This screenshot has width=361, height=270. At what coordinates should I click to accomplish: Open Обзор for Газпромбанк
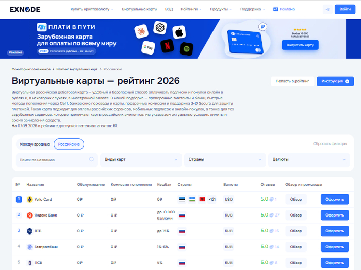point(296,247)
